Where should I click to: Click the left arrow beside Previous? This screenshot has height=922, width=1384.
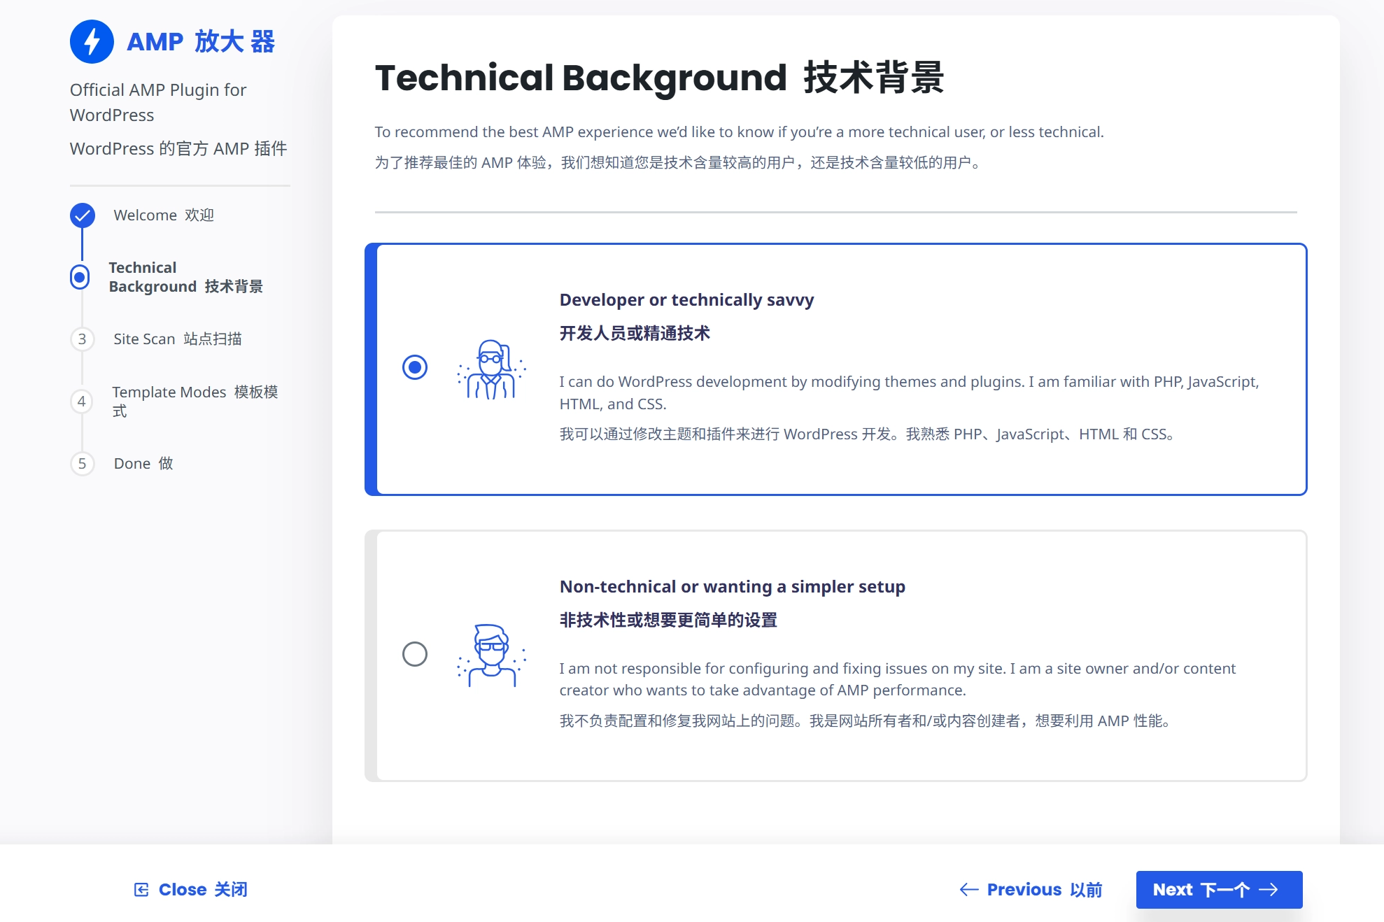click(969, 890)
